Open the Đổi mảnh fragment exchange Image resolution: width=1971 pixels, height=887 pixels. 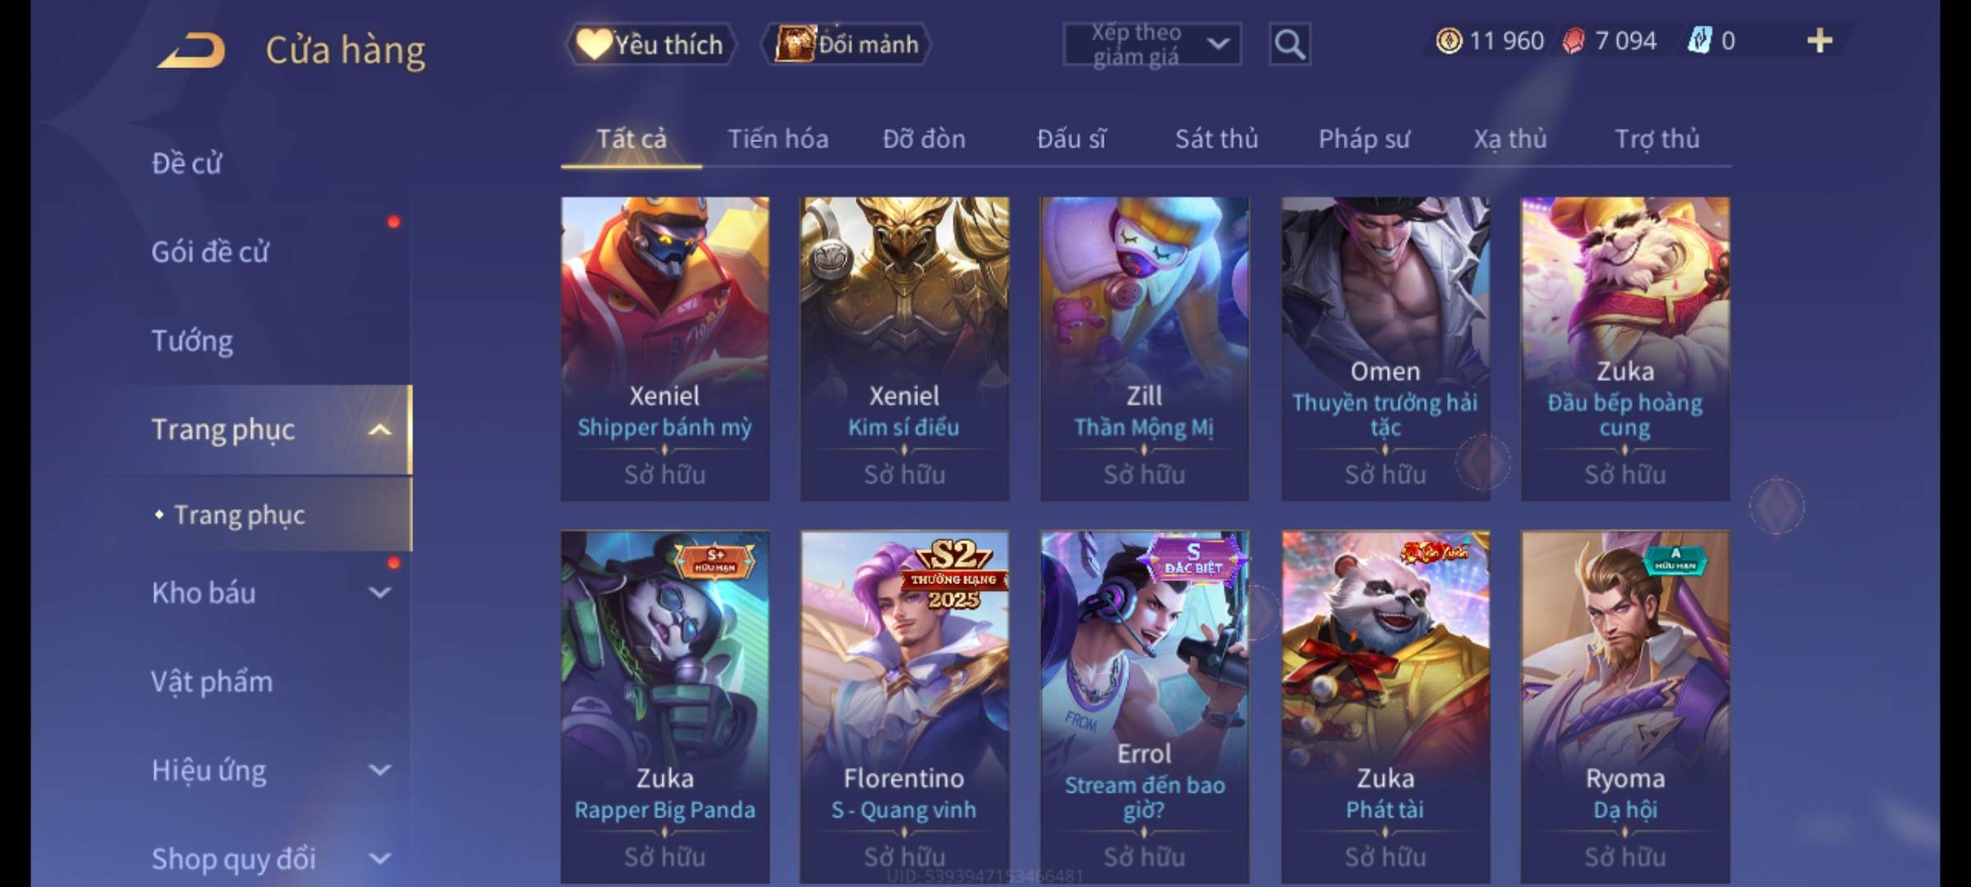(847, 44)
